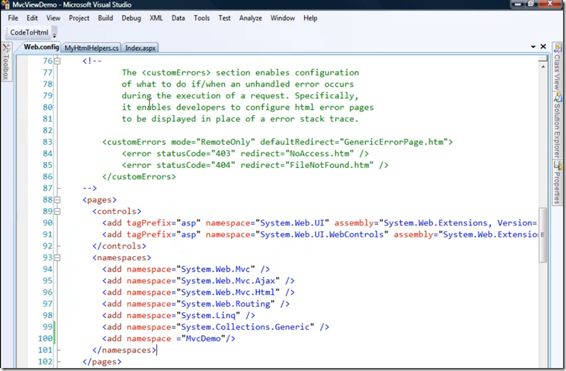Collapse the namespaces element at line 93

coord(57,258)
